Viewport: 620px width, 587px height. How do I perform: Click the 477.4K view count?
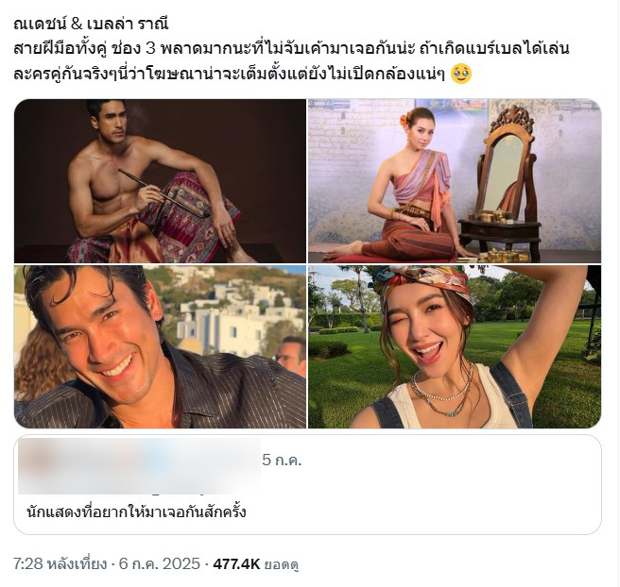[236, 564]
